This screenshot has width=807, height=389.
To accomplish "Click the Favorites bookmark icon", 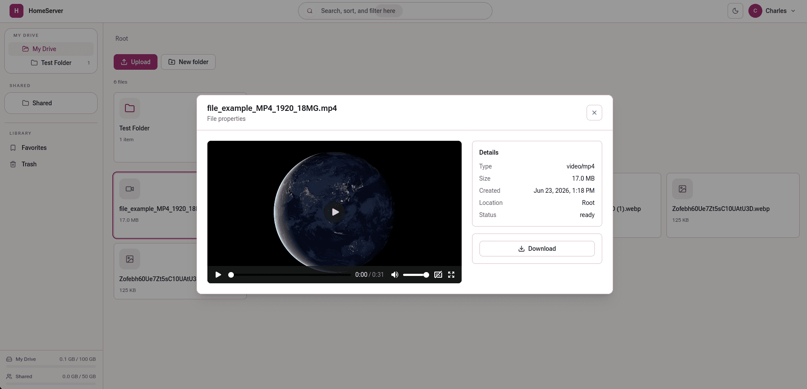I will coord(13,148).
